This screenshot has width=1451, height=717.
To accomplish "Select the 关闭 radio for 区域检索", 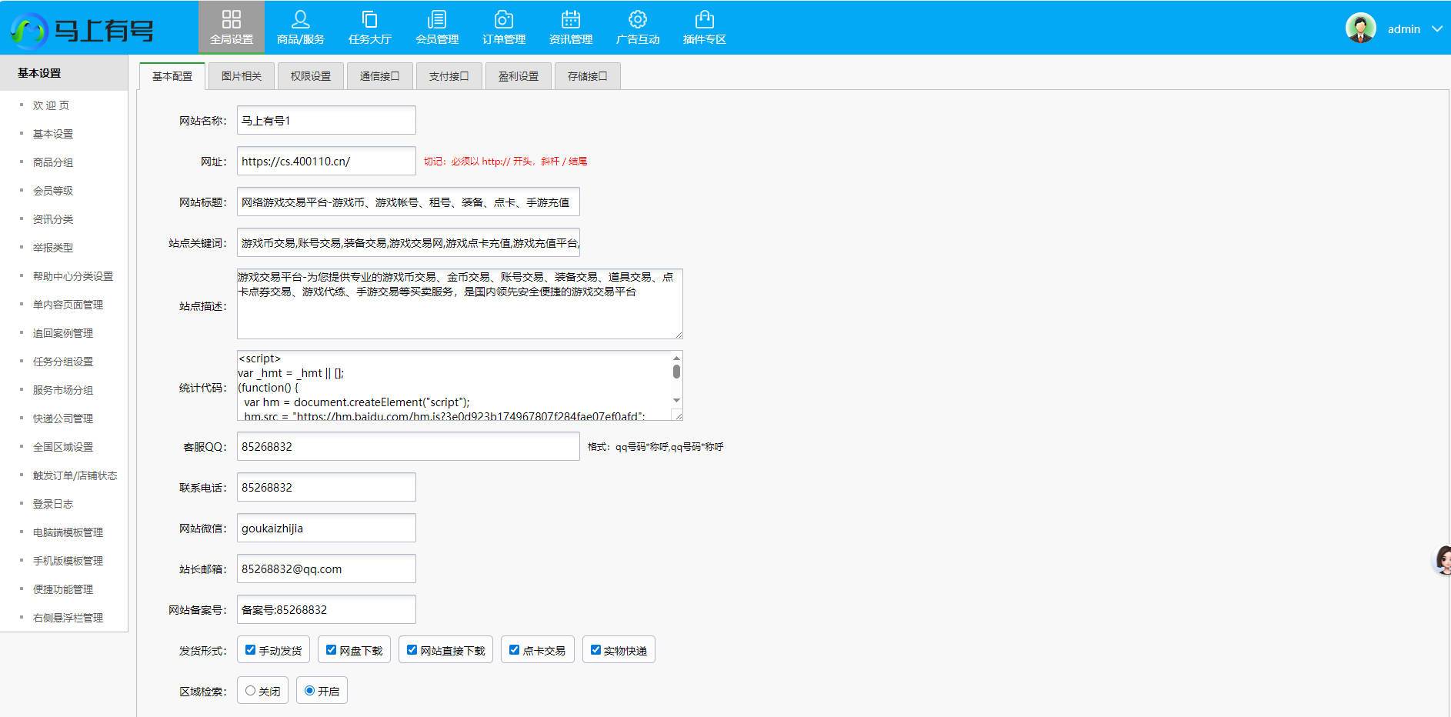I will point(249,690).
